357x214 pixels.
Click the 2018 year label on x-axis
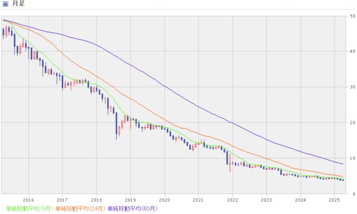coord(96,199)
